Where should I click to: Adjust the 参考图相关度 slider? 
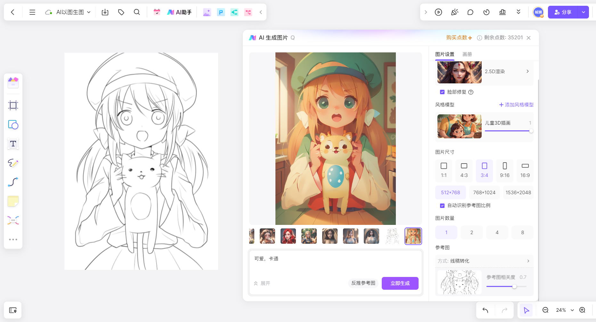(x=514, y=287)
